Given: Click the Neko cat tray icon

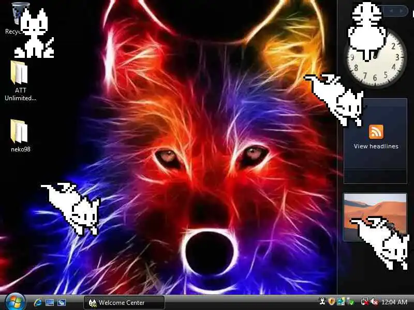Looking at the screenshot, I should point(322,301).
